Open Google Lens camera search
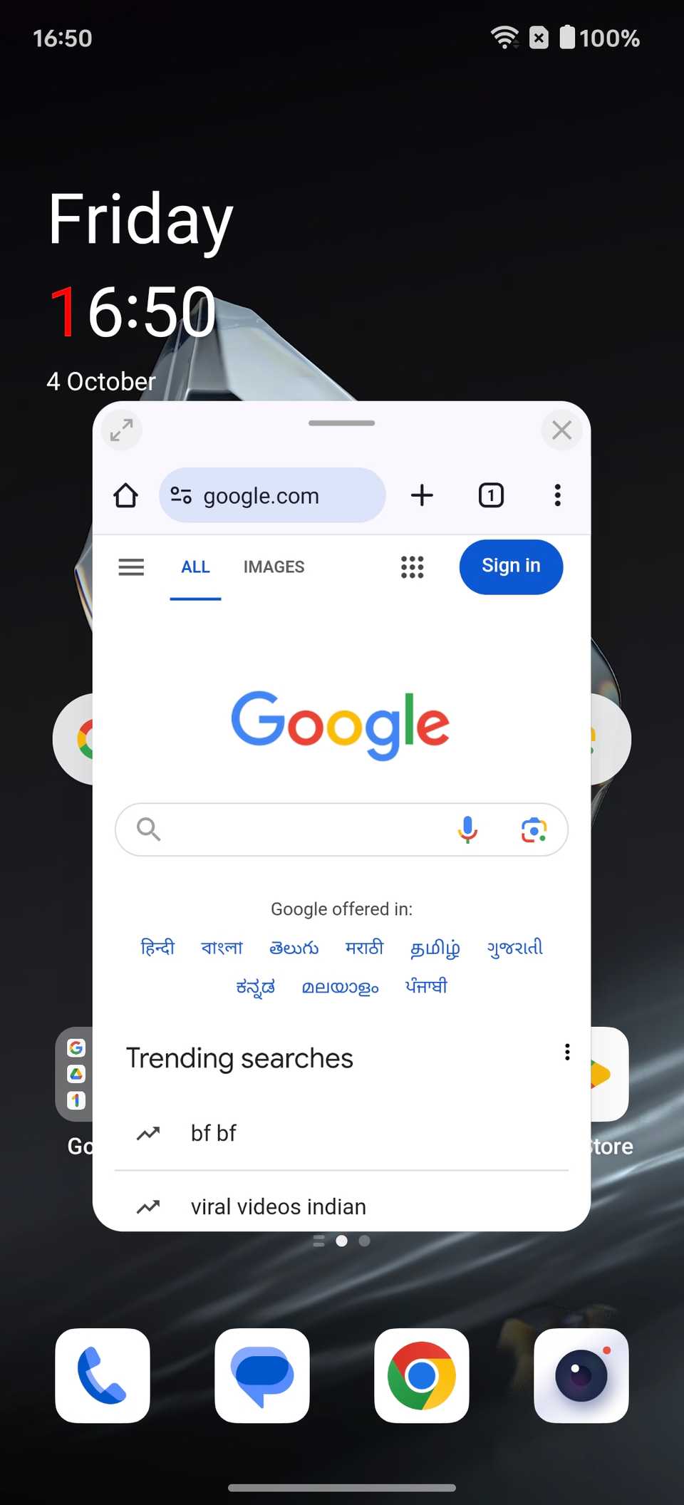The height and width of the screenshot is (1505, 684). click(534, 829)
